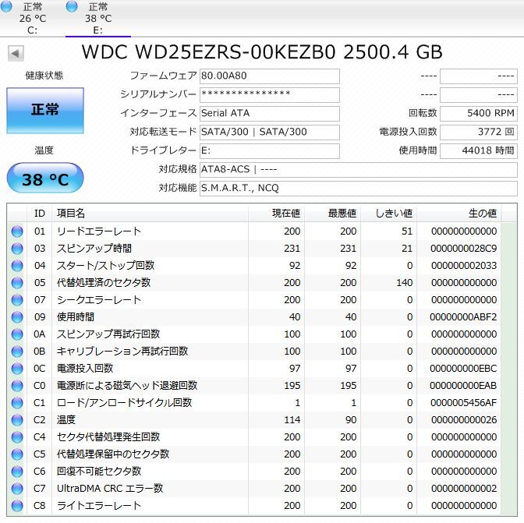Click raw value 0000000028C9
524x523 pixels.
(463, 249)
